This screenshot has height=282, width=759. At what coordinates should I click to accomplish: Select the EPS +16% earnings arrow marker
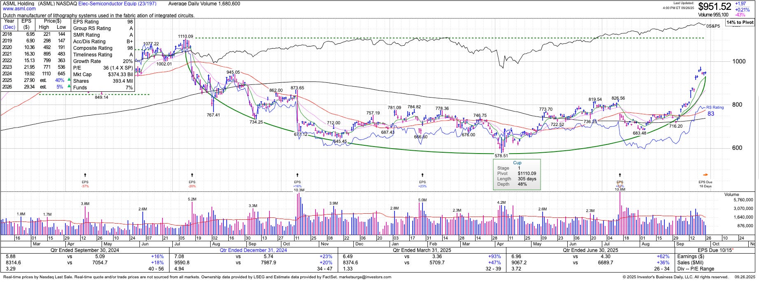(x=297, y=180)
